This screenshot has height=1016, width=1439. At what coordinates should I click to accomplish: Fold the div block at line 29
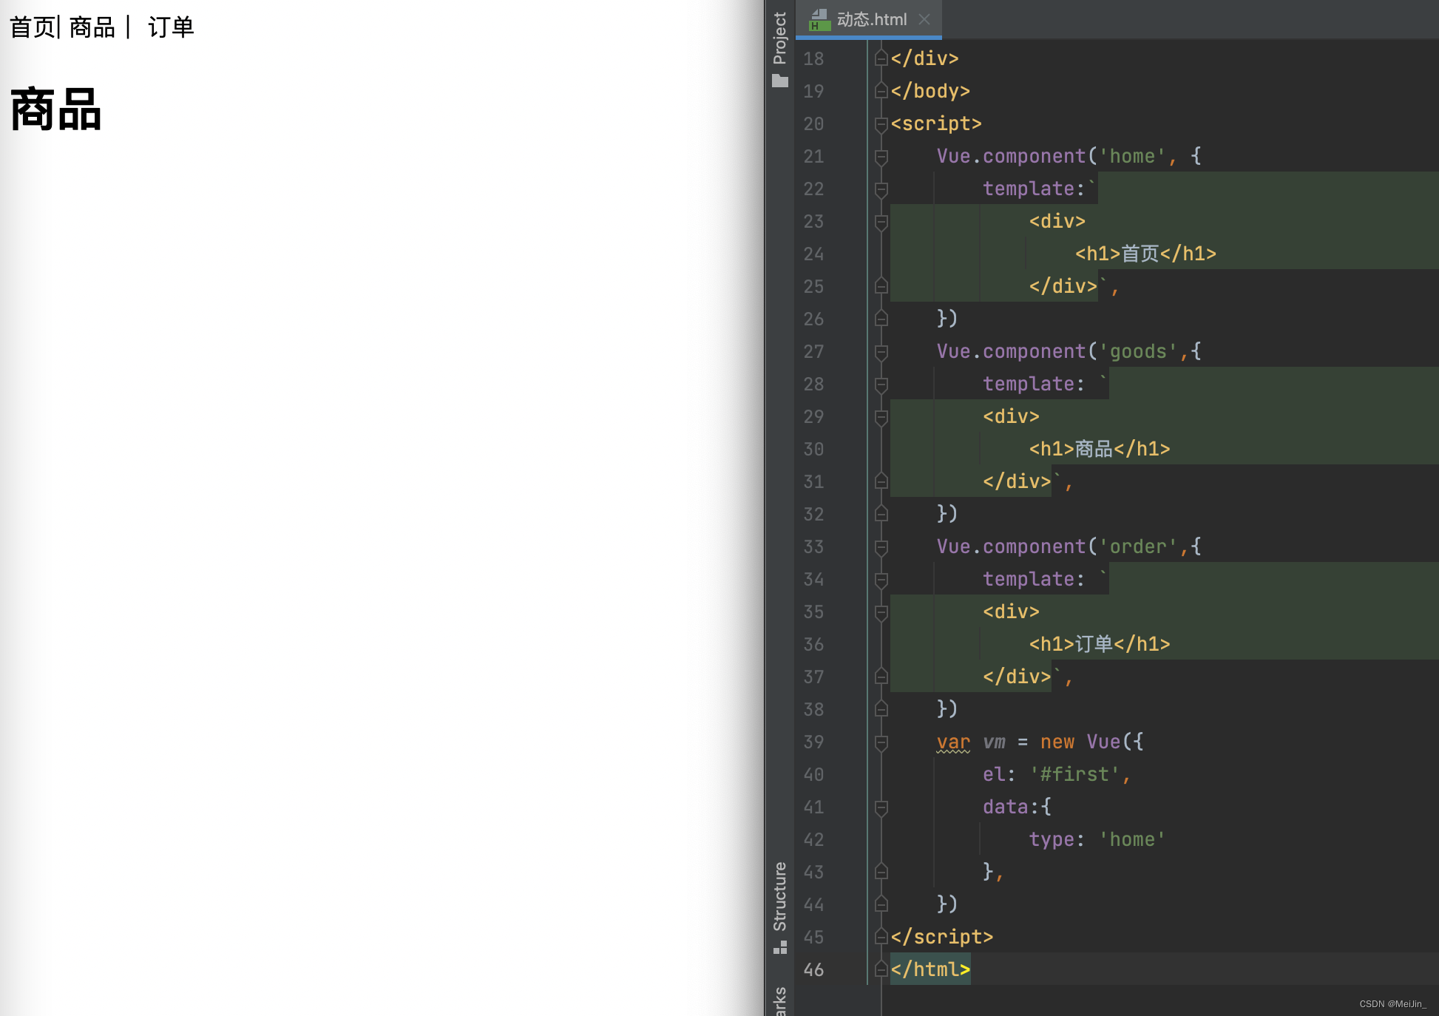tap(881, 417)
